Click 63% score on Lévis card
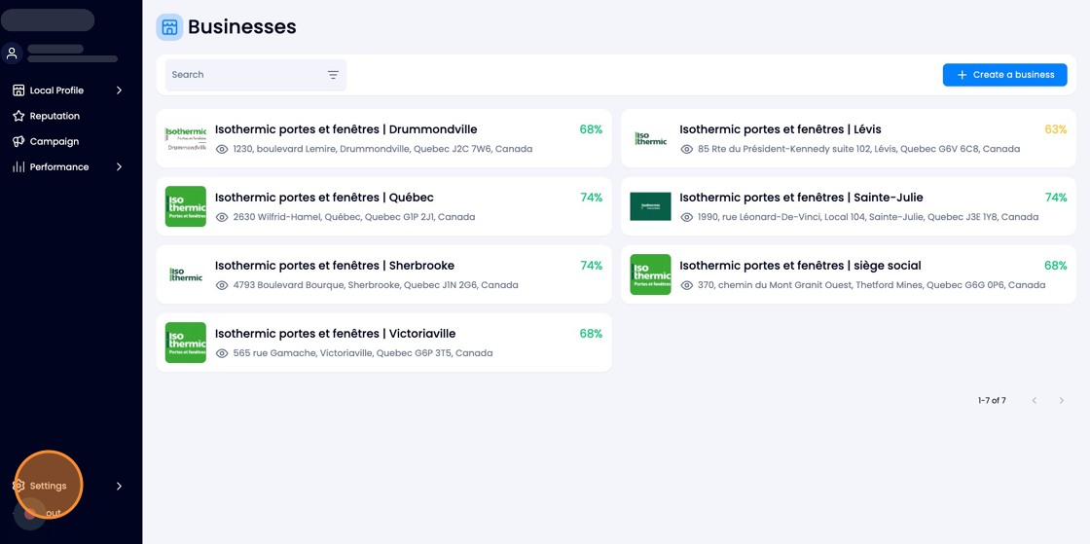1090x544 pixels. [x=1055, y=130]
